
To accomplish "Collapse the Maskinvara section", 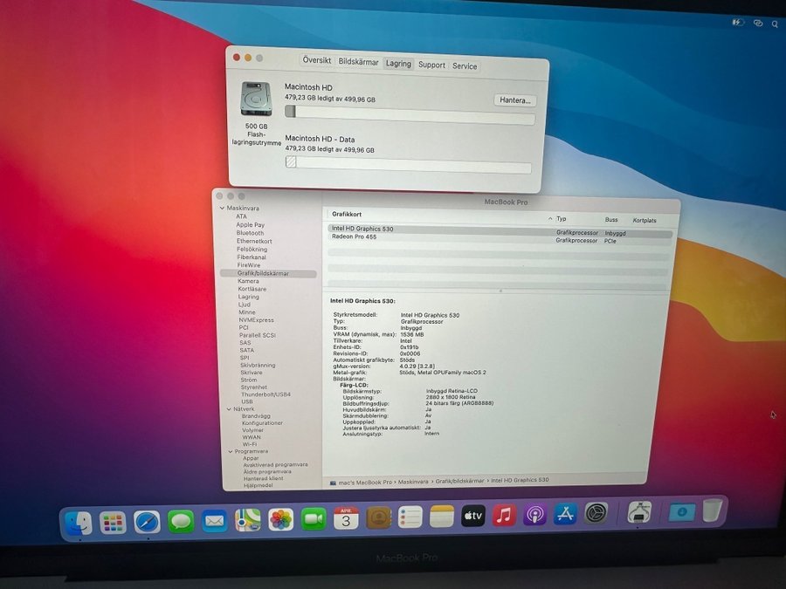I will pyautogui.click(x=222, y=208).
